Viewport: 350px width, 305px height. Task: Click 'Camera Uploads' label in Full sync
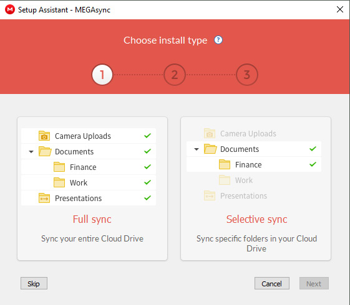tap(83, 136)
